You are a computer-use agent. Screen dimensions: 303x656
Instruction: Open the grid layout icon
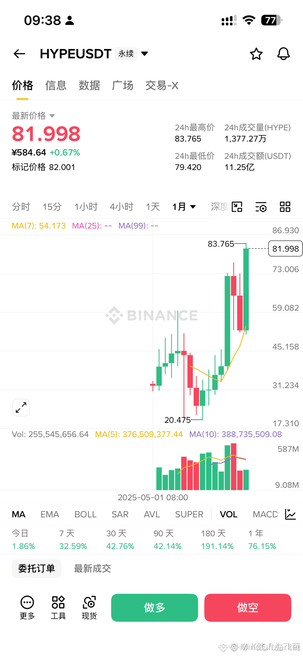click(285, 207)
